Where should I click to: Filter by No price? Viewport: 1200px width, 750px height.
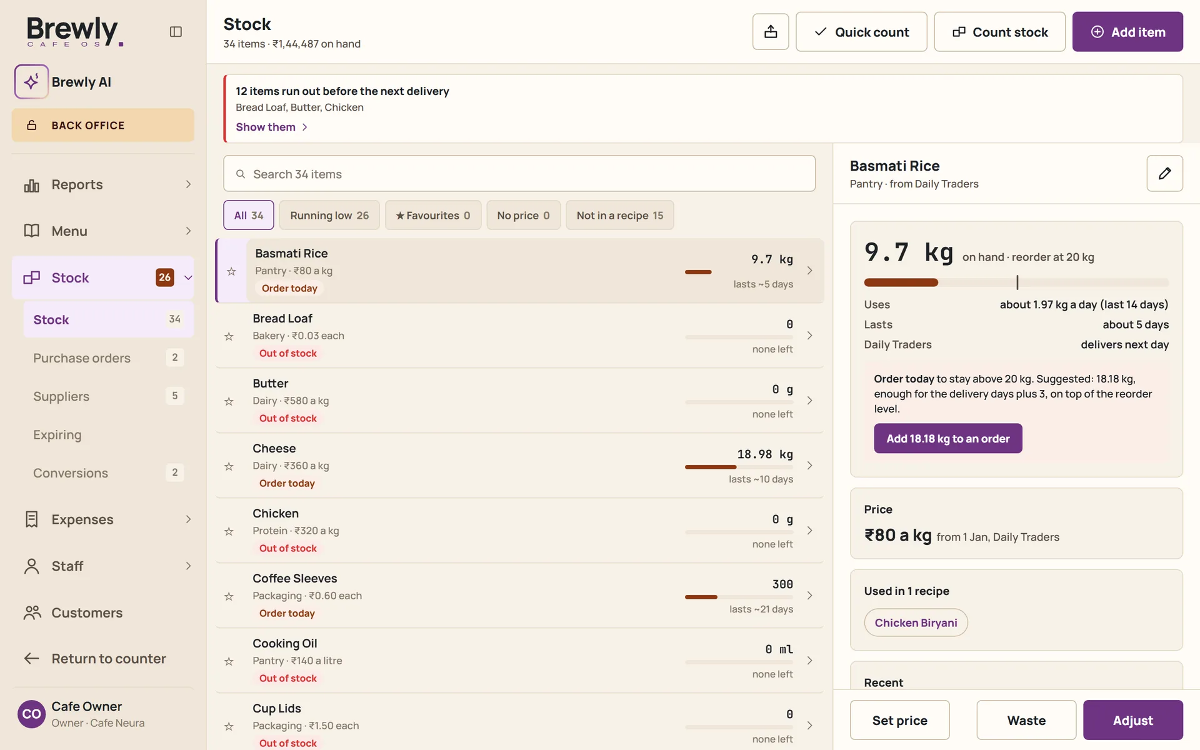[523, 215]
